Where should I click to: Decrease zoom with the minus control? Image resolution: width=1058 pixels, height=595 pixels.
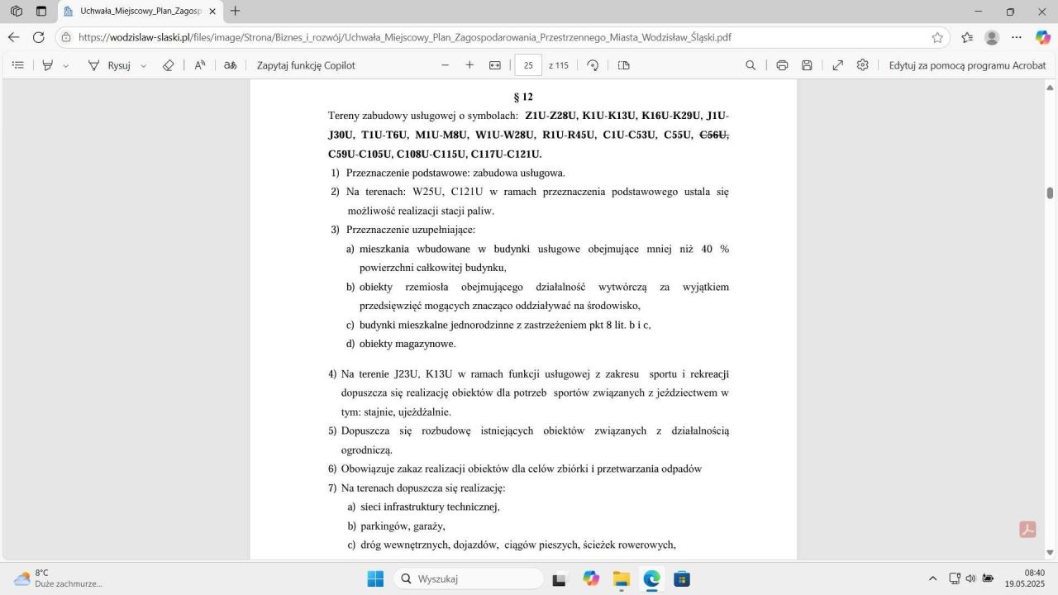pos(445,65)
